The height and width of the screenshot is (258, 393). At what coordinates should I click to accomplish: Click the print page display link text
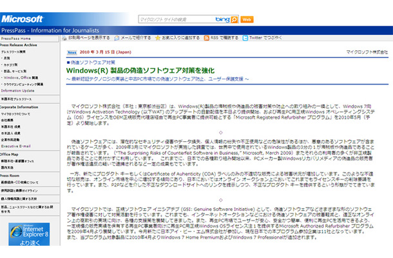click(89, 37)
